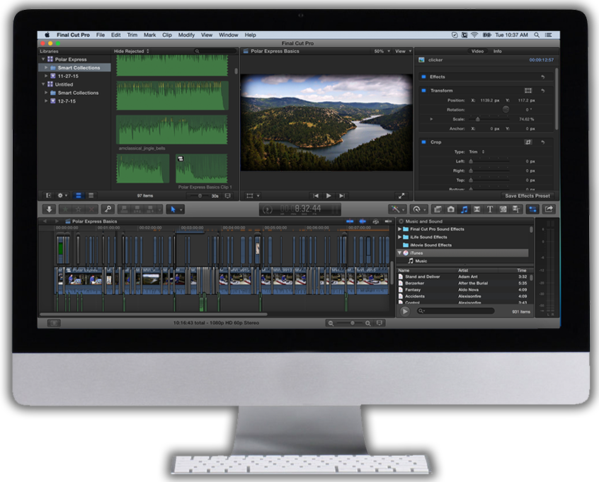Switch to the Video inspector tab
Screen dimensions: 599x482
click(477, 51)
